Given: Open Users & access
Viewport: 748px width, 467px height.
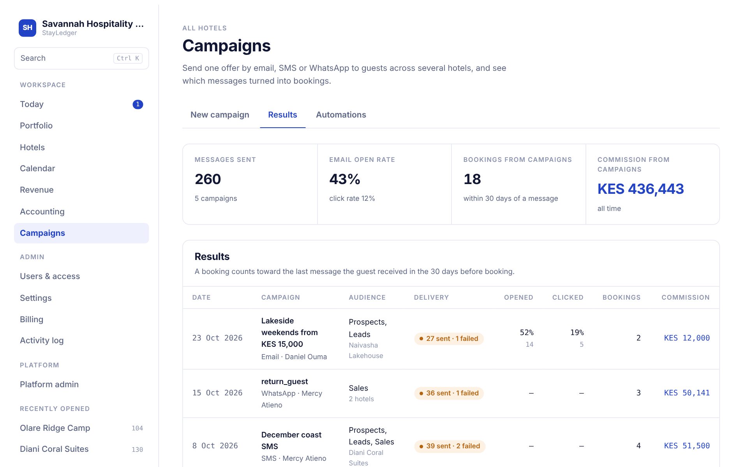Looking at the screenshot, I should (81, 276).
